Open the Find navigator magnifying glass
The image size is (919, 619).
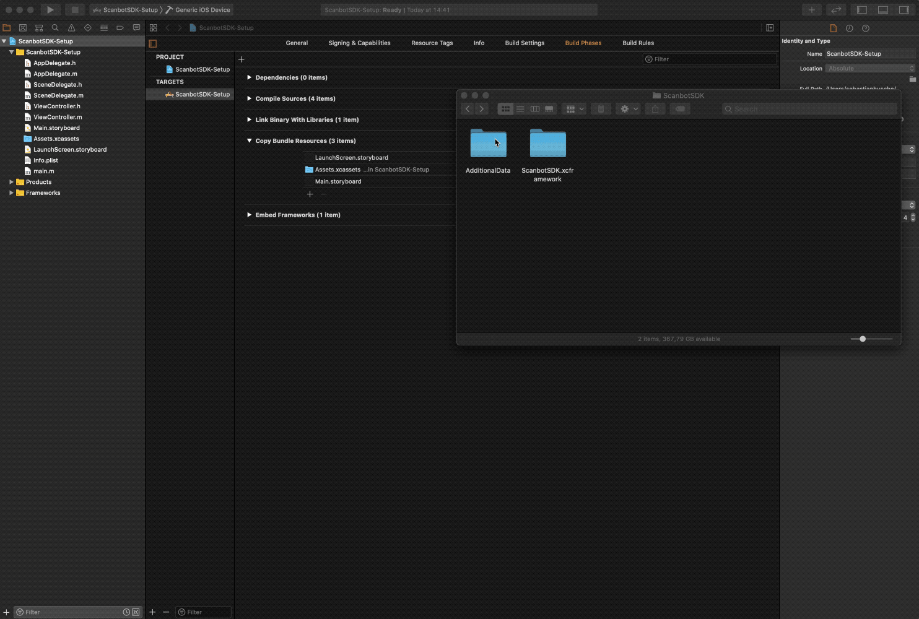point(55,27)
